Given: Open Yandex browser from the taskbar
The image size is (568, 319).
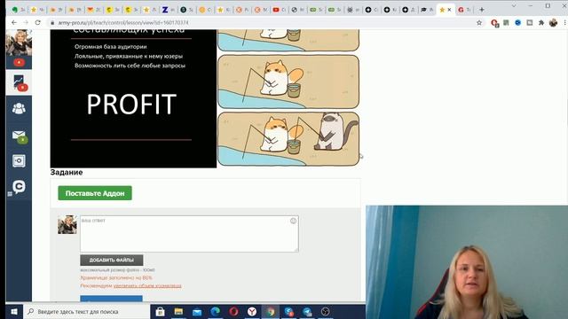Looking at the screenshot, I should click(x=252, y=311).
